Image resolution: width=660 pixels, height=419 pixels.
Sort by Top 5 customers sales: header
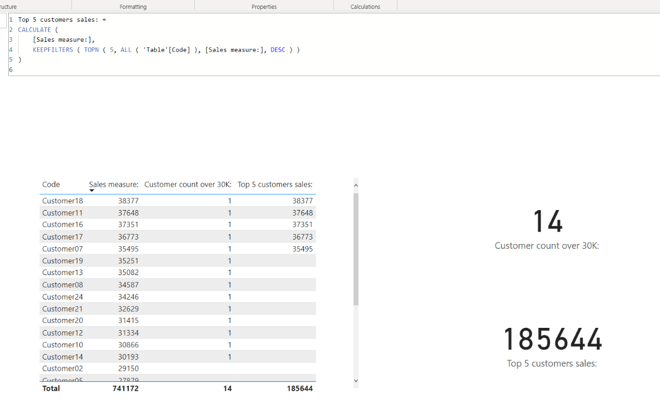275,184
